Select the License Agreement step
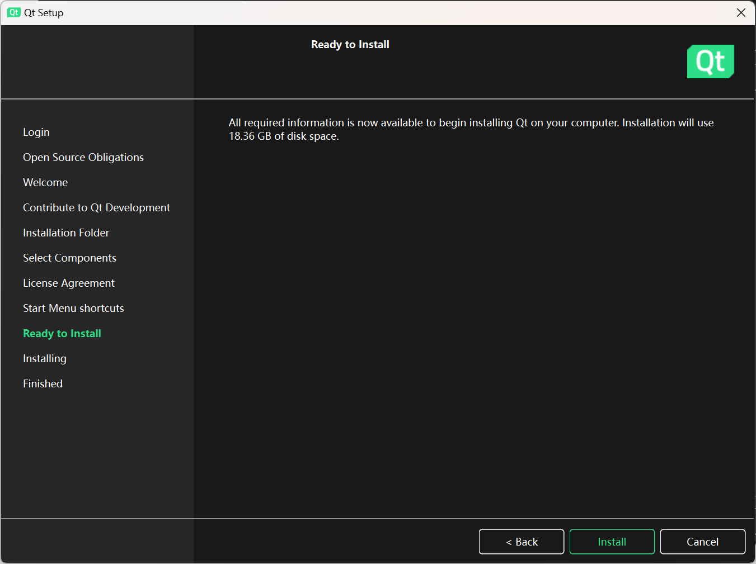 69,283
